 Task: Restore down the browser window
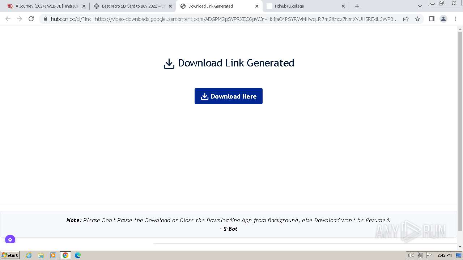pos(442,3)
